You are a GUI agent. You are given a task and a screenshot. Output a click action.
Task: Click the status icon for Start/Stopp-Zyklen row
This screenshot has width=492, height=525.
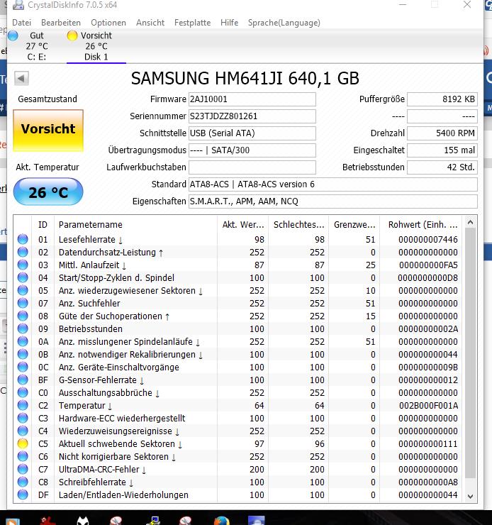[23, 277]
